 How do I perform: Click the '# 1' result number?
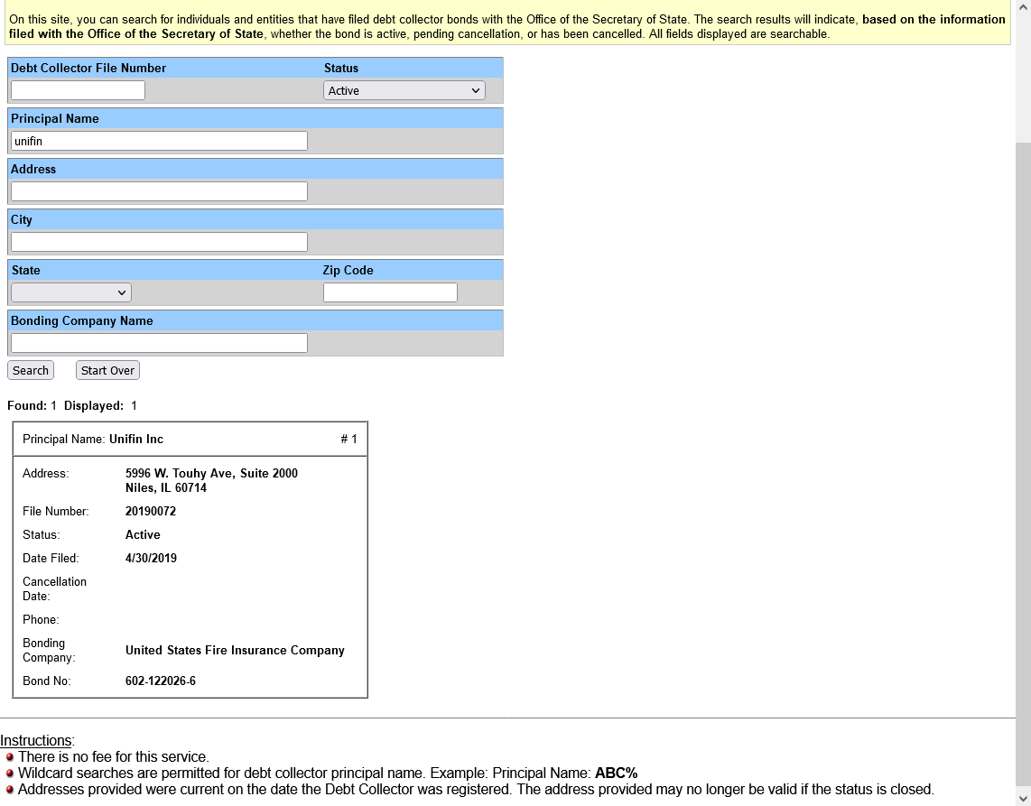click(x=349, y=440)
